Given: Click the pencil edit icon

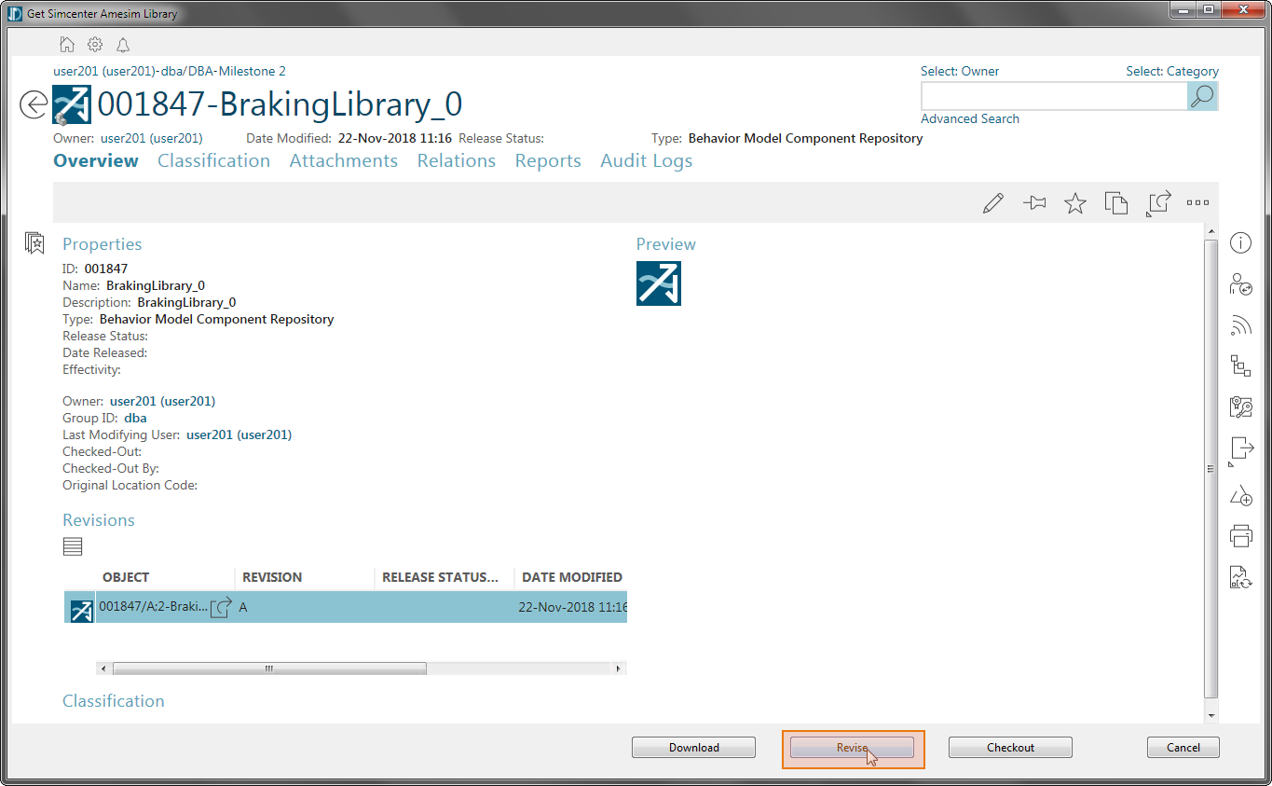Looking at the screenshot, I should pyautogui.click(x=993, y=202).
